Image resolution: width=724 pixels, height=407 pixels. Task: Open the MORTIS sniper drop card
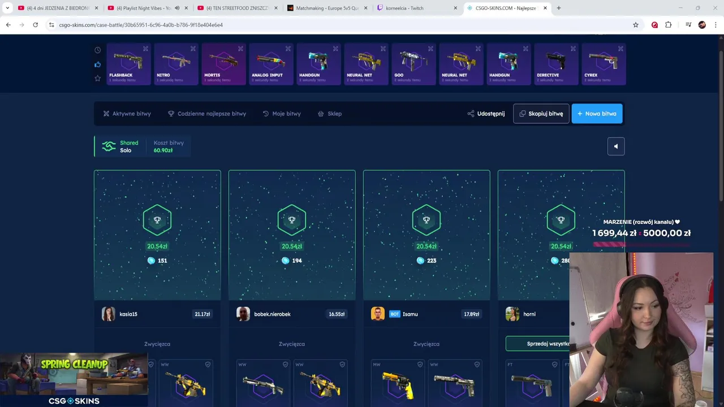(x=223, y=64)
